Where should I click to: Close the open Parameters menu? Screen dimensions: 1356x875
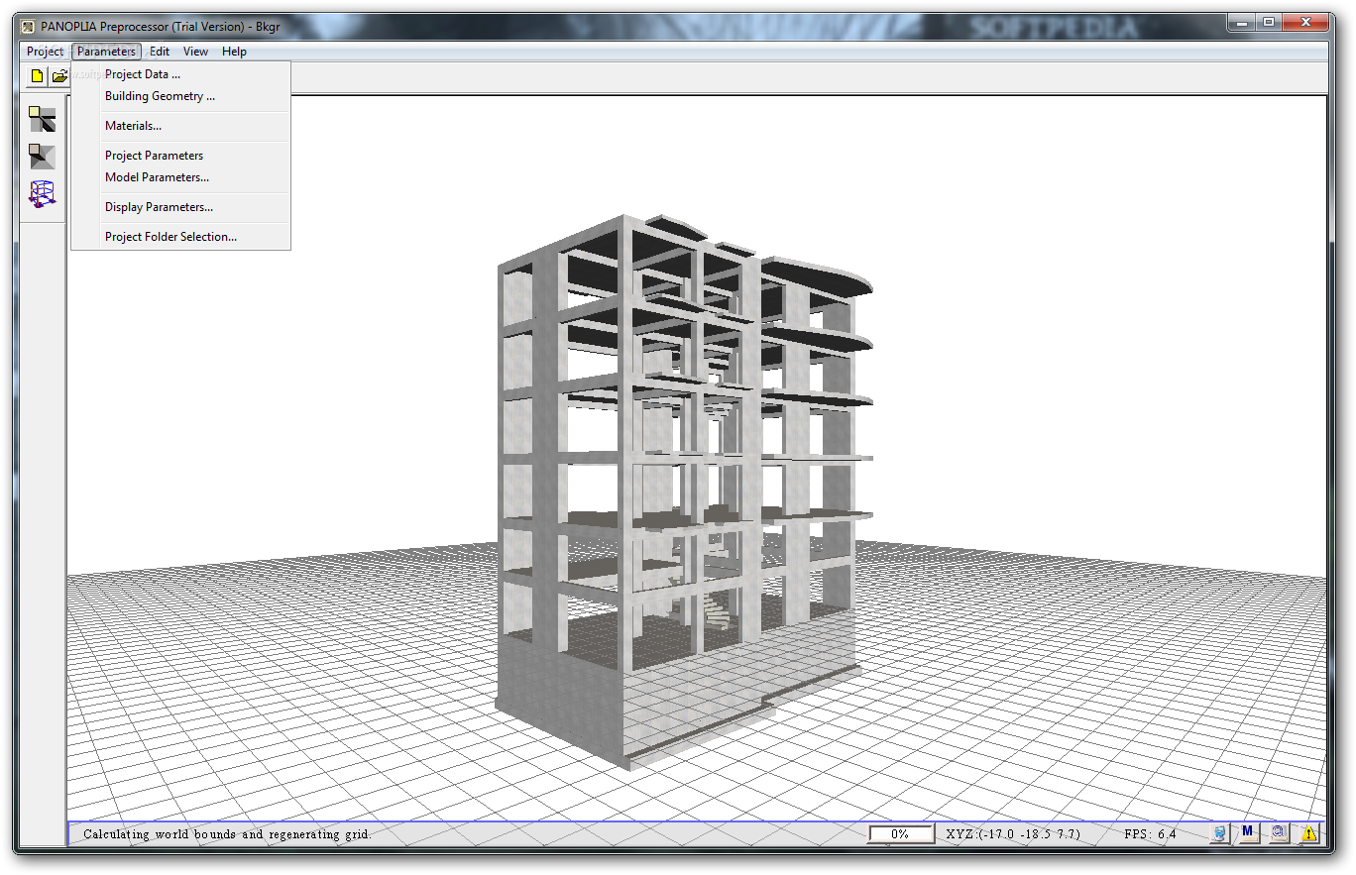click(x=106, y=52)
